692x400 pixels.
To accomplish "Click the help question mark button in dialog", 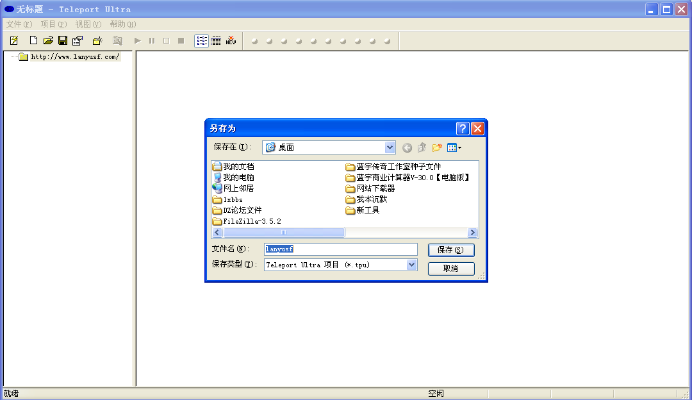I will pyautogui.click(x=463, y=128).
